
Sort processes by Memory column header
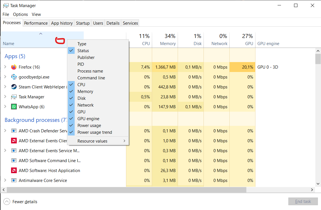[167, 44]
